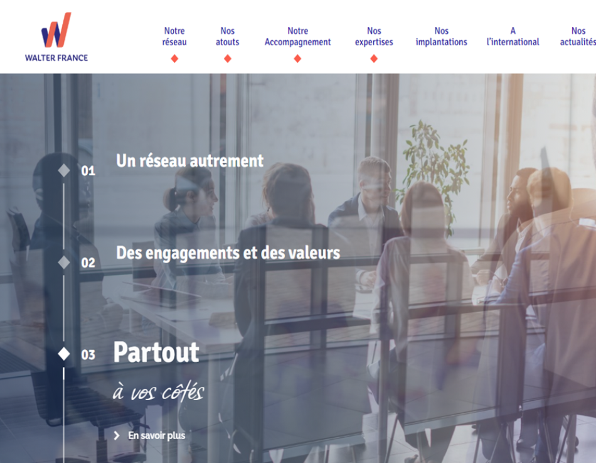Open the Notre réseau menu
This screenshot has width=596, height=463.
[x=174, y=36]
